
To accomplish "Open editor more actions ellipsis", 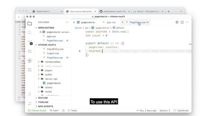I will coord(187,22).
